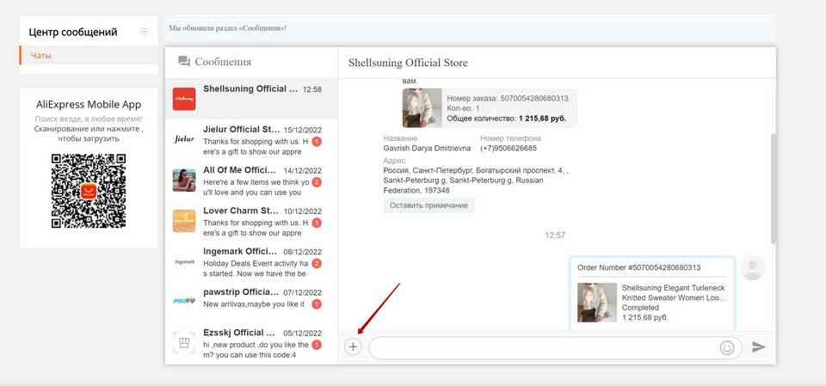Image resolution: width=826 pixels, height=386 pixels.
Task: Click the user profile avatar in chat
Action: click(x=753, y=268)
